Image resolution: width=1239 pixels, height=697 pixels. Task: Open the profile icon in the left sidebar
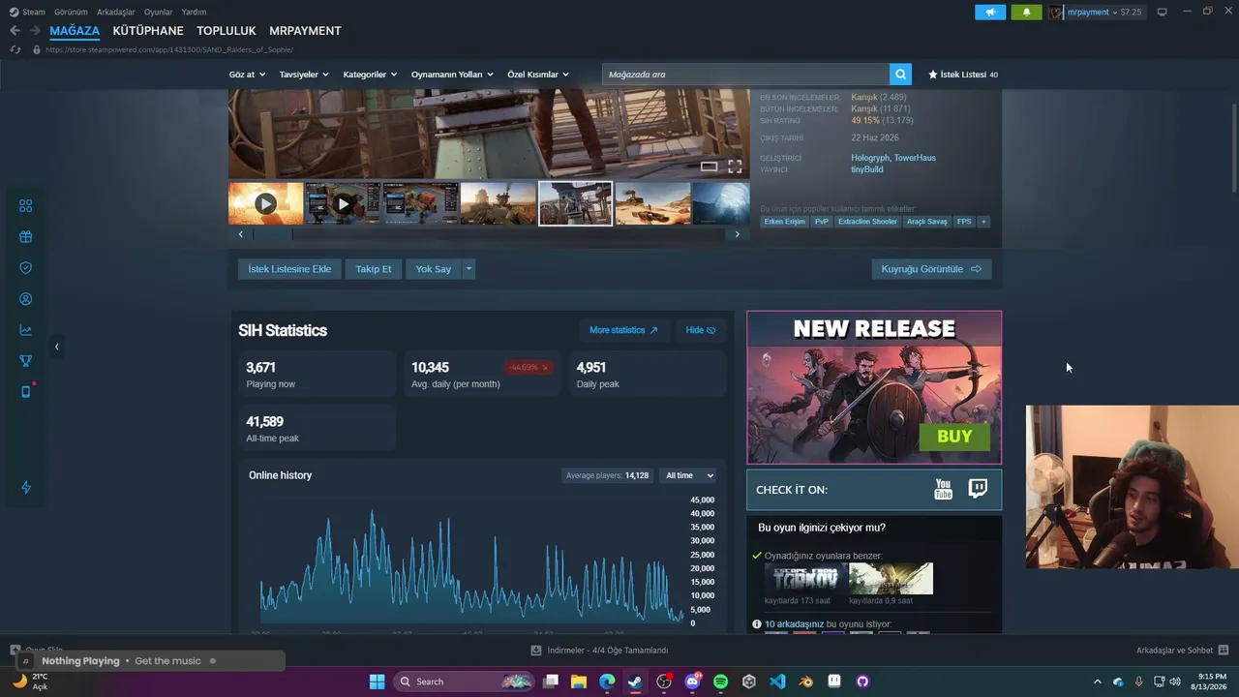pos(26,299)
